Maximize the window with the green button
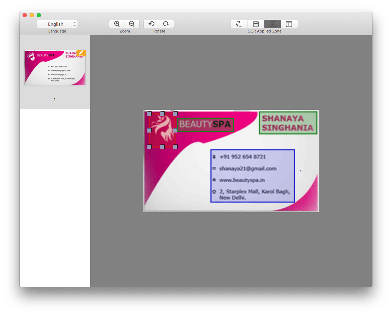This screenshot has width=392, height=315. point(39,15)
